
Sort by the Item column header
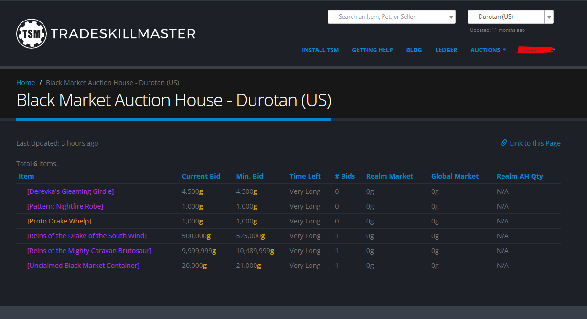point(26,176)
